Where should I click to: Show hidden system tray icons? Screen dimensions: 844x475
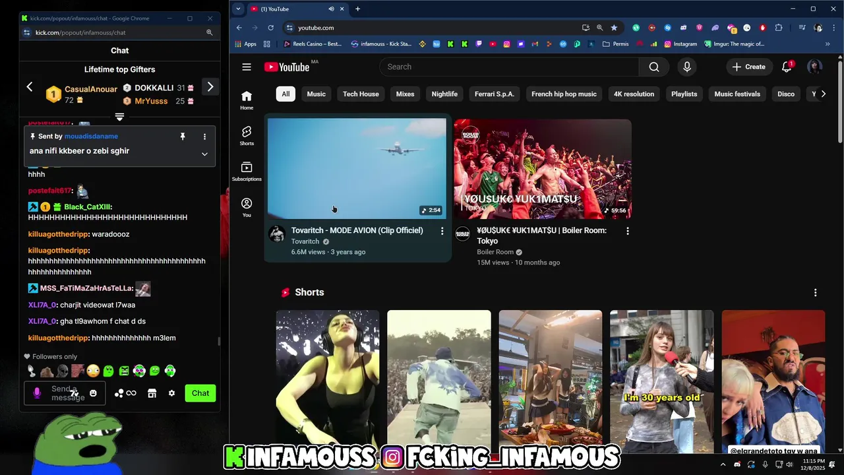[723, 464]
